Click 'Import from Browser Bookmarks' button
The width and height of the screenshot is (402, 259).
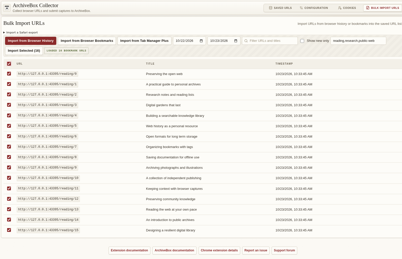coord(87,41)
